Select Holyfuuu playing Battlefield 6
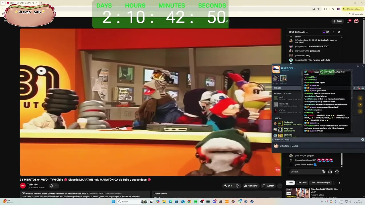 [287, 130]
